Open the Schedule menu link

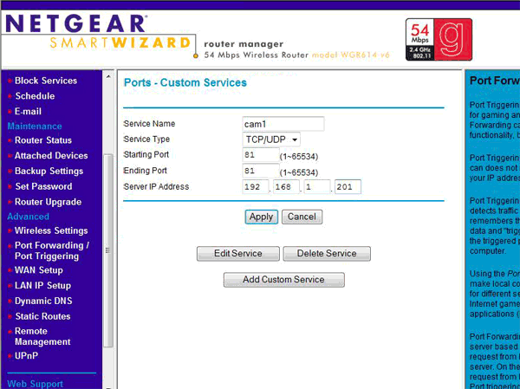(35, 96)
